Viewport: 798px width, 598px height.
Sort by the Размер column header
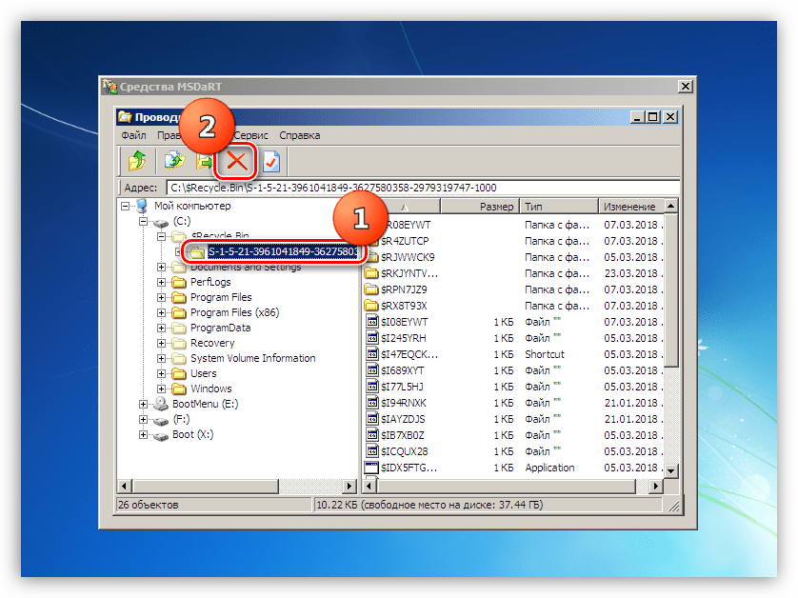click(x=496, y=207)
